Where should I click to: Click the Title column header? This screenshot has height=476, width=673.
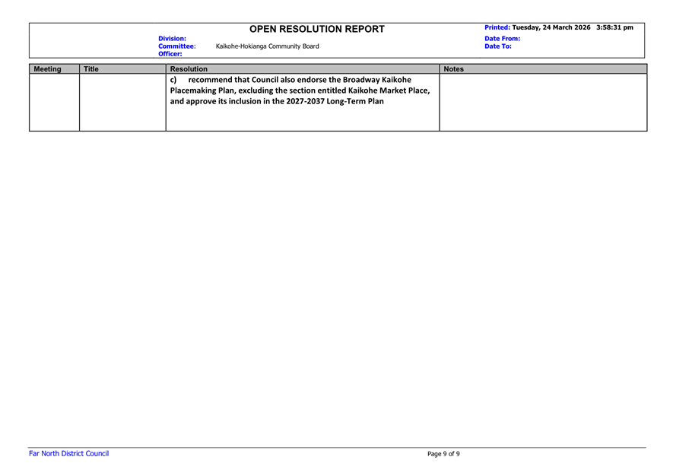[x=91, y=69]
